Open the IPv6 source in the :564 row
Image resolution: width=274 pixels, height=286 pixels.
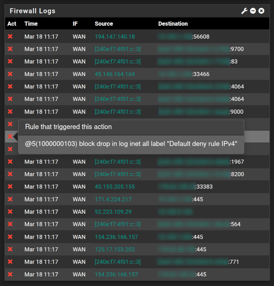coord(118,224)
